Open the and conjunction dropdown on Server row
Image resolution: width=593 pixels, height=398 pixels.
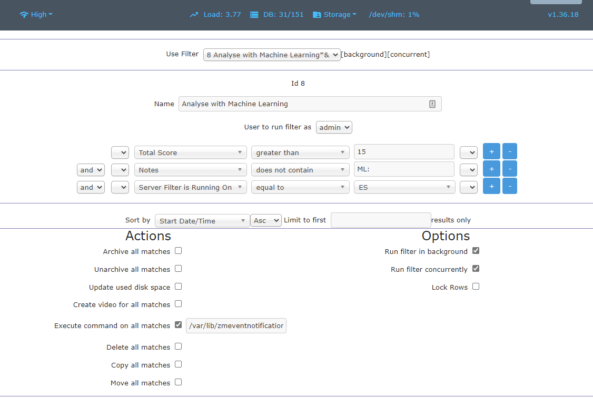coord(91,187)
